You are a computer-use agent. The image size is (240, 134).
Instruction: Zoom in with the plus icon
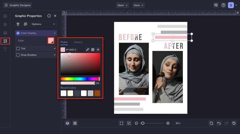click(x=168, y=123)
